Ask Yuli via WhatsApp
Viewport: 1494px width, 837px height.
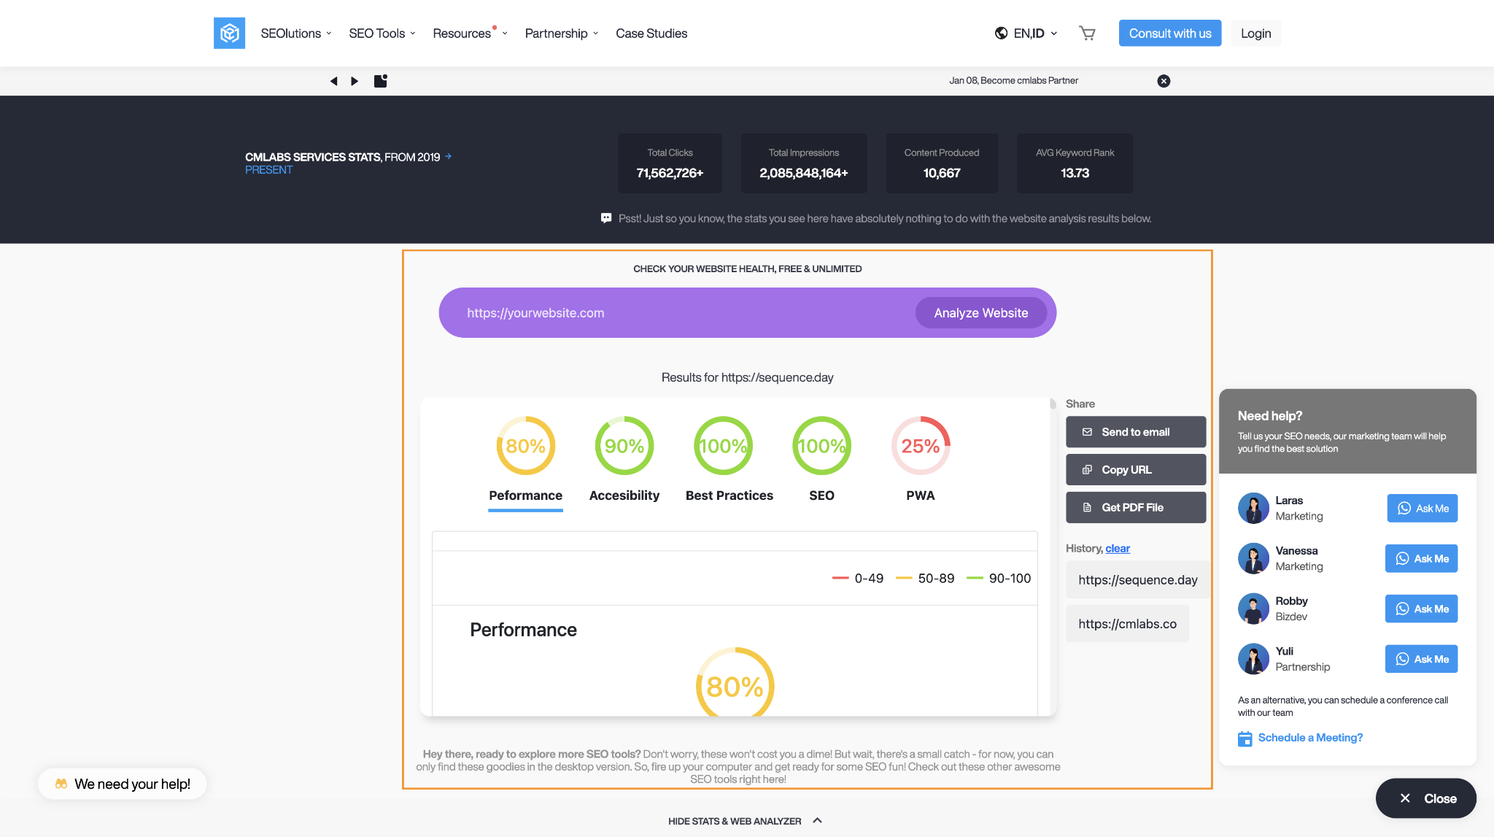(x=1422, y=659)
